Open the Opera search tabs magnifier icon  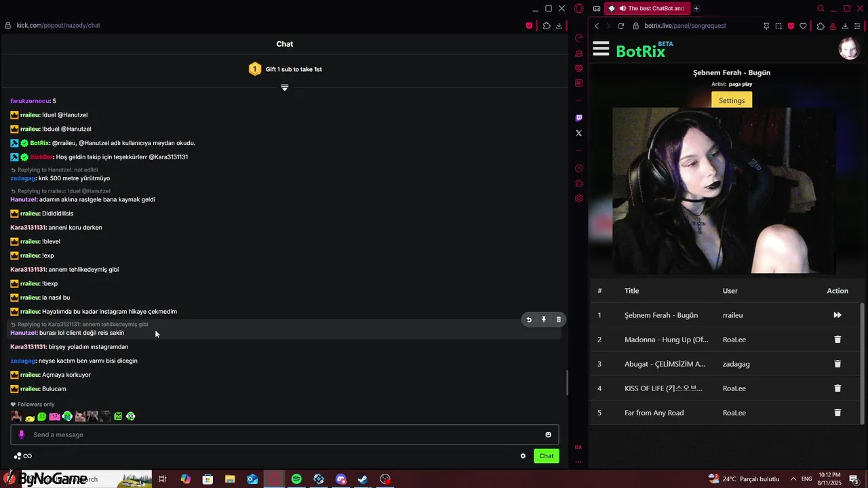point(821,8)
